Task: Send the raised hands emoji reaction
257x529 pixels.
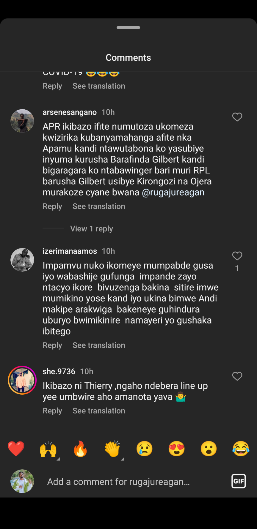Action: coord(48,449)
